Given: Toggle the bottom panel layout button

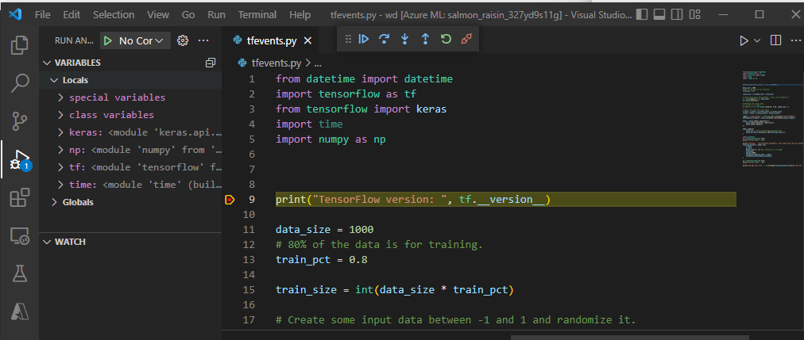Looking at the screenshot, I should [x=659, y=15].
